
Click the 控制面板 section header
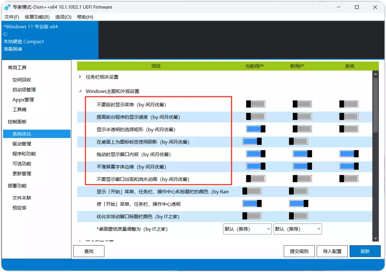(x=17, y=122)
